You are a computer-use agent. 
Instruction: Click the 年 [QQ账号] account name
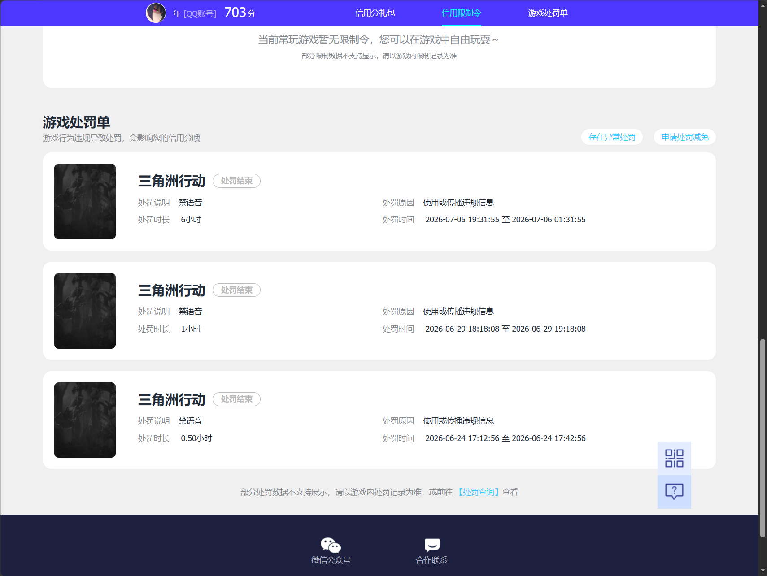[x=195, y=14]
